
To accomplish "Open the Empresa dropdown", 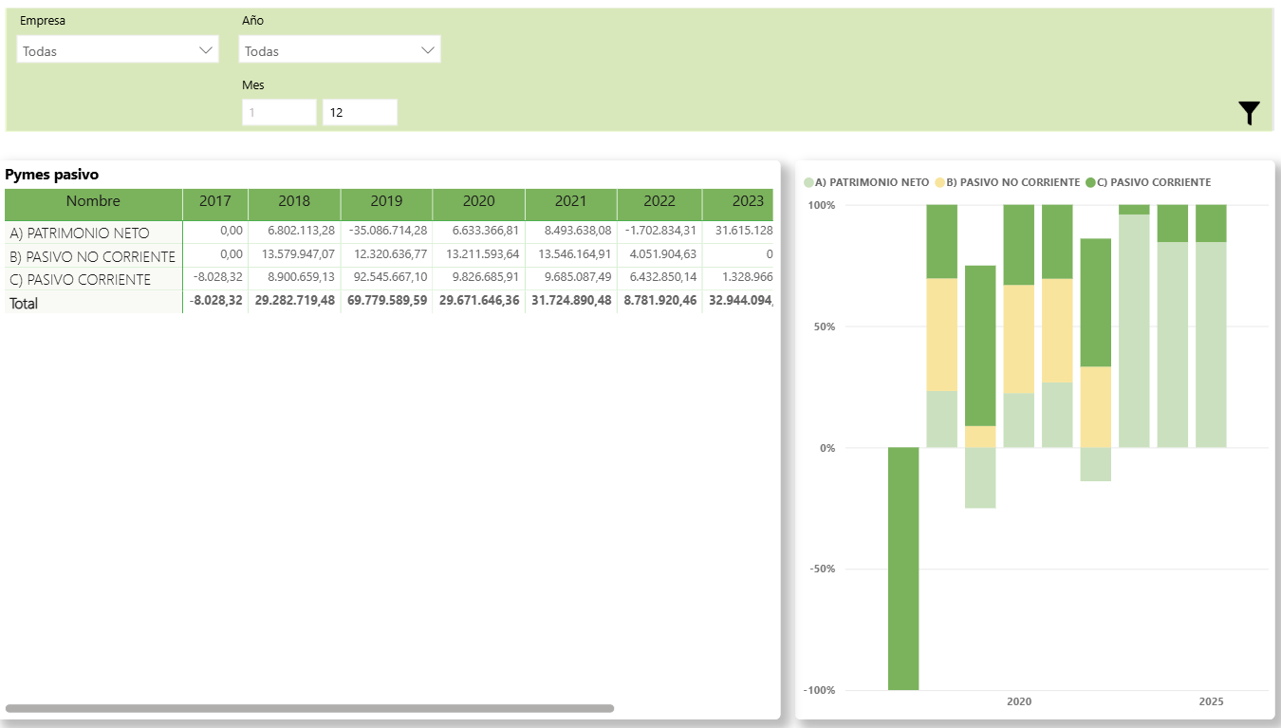I will coord(118,50).
